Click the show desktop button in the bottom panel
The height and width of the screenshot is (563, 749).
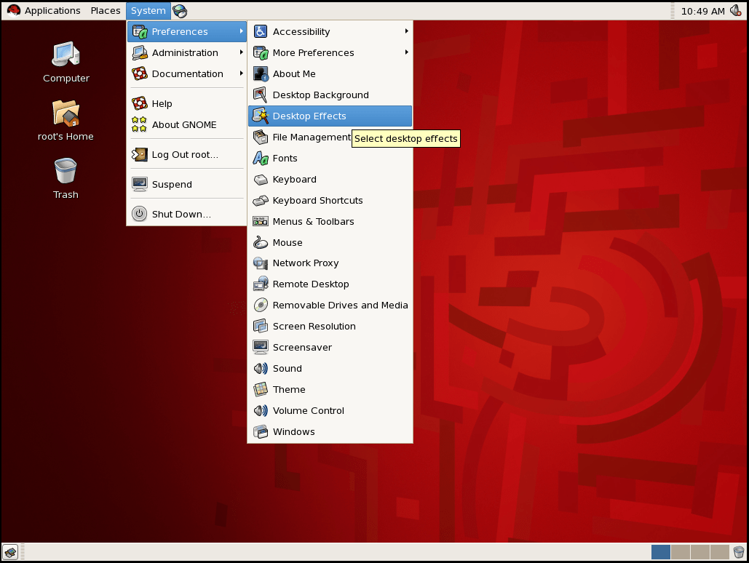[12, 551]
